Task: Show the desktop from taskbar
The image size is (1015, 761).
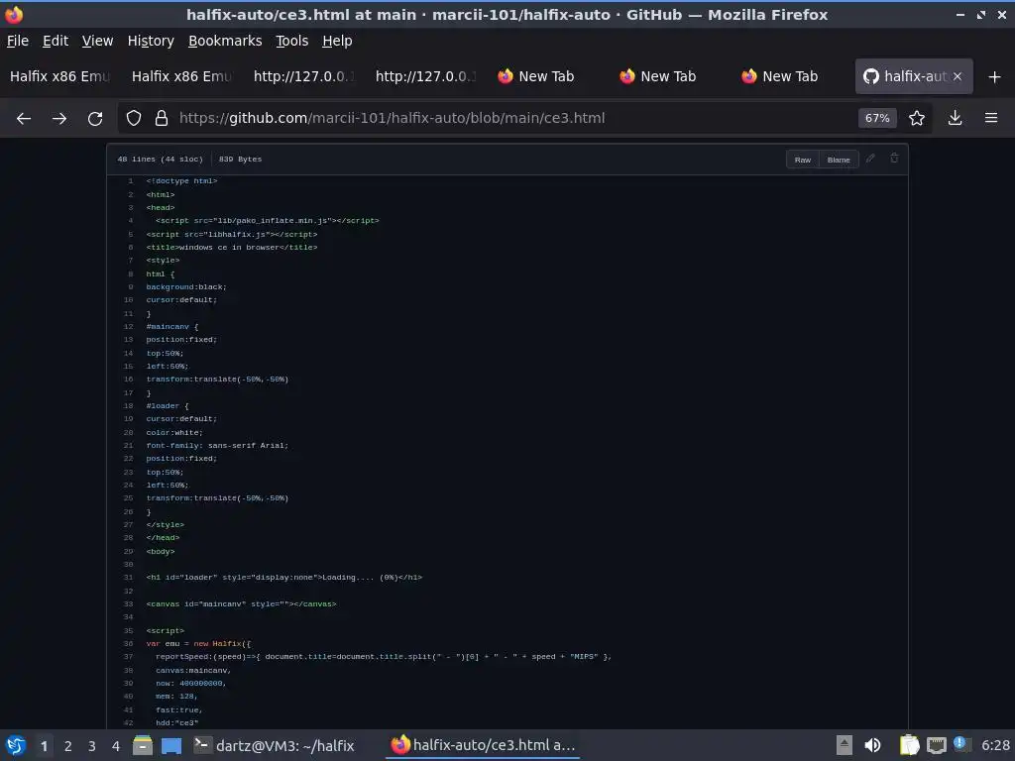Action: [171, 745]
